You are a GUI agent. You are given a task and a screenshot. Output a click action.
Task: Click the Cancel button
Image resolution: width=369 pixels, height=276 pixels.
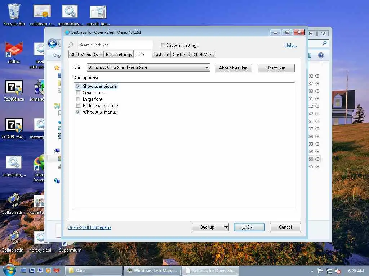coord(285,227)
